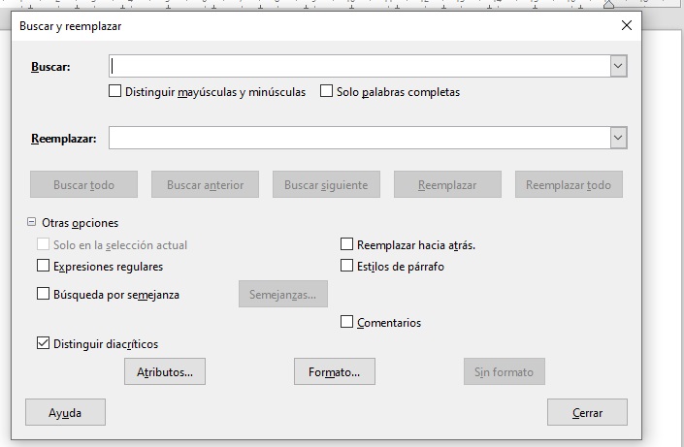Click Cerrar to dismiss the dialog
The image size is (684, 447).
tap(588, 412)
